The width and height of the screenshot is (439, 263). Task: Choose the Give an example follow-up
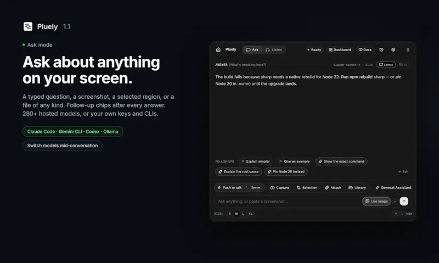click(294, 161)
